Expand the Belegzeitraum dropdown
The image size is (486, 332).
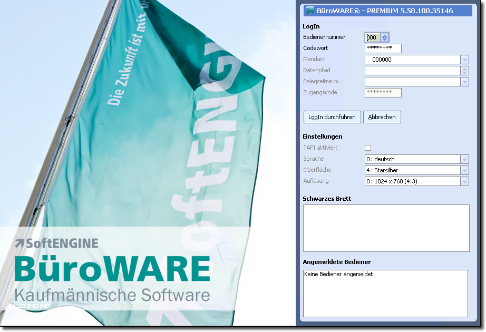click(x=464, y=82)
